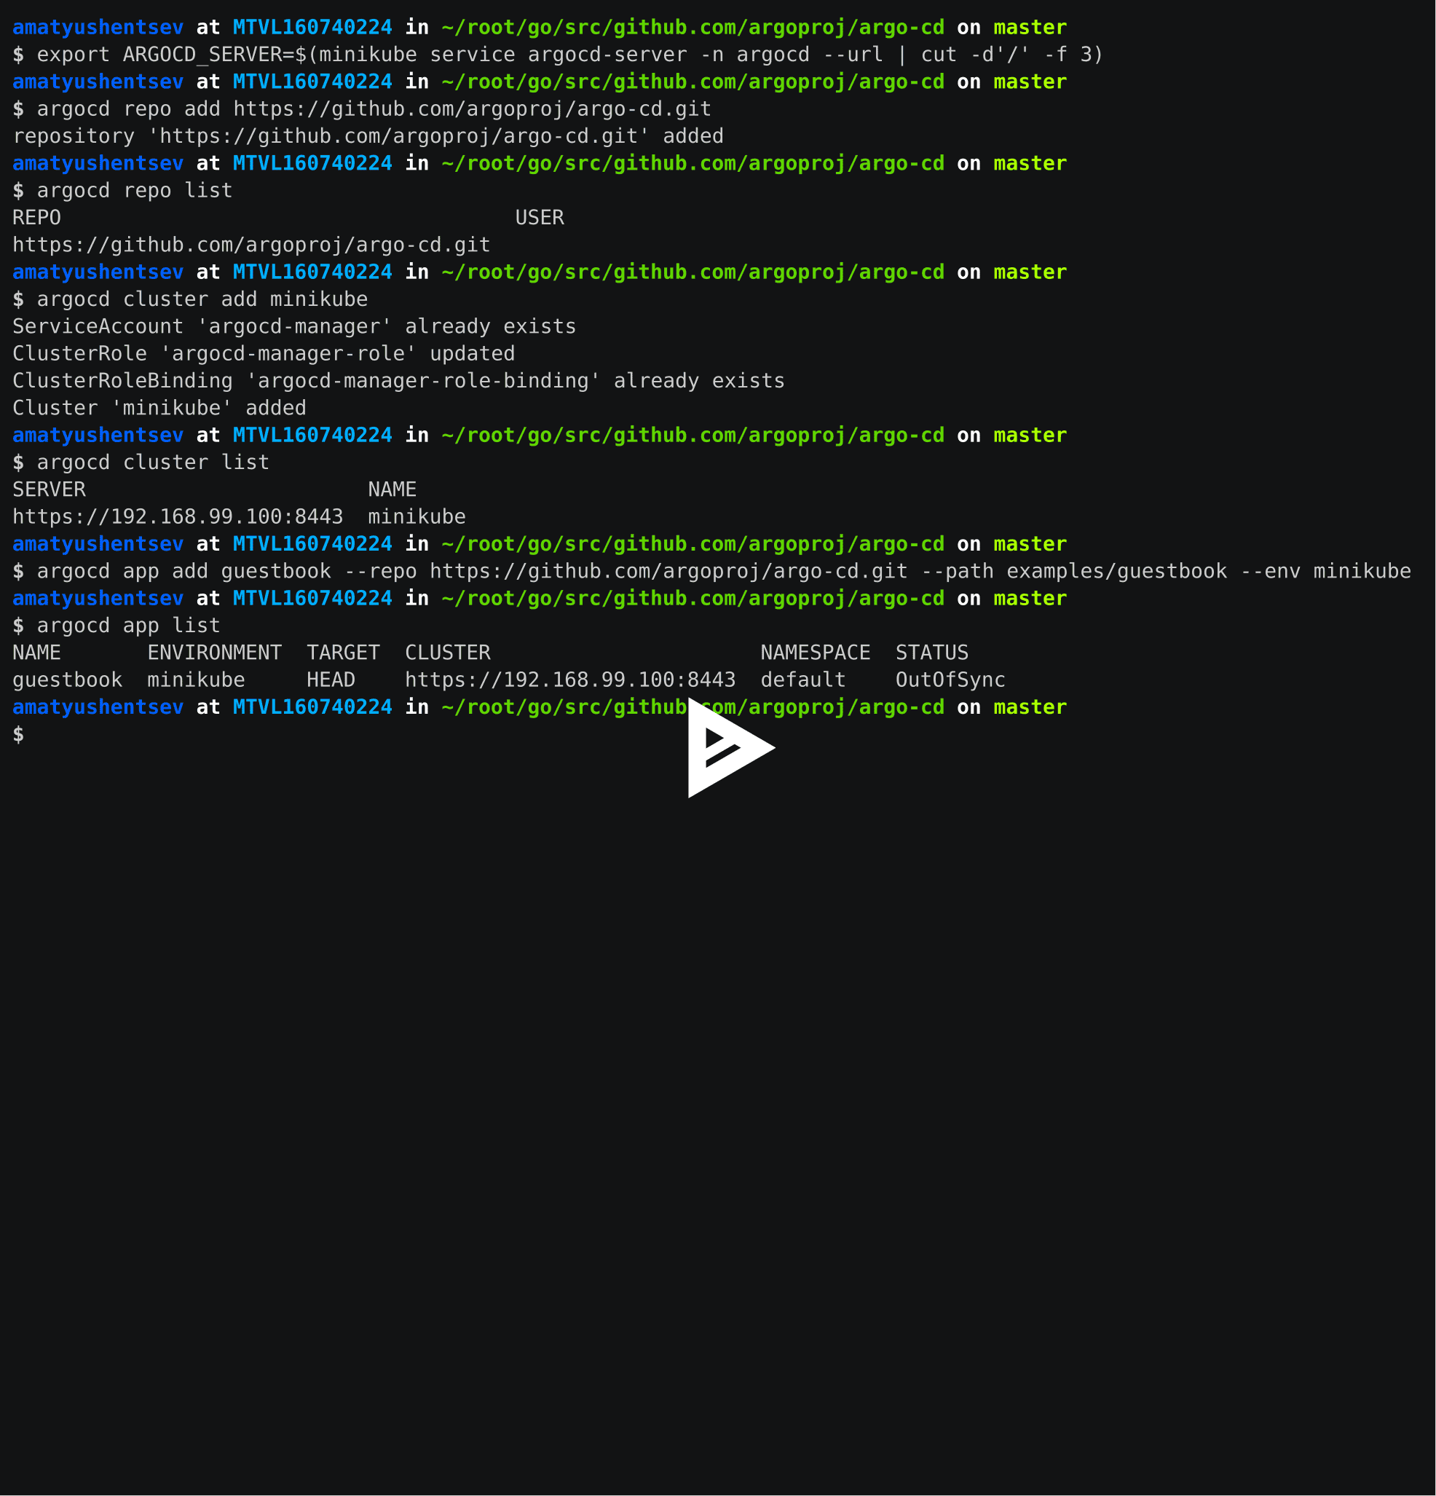This screenshot has height=1496, width=1436.
Task: Click the NAME header in app list
Action: click(36, 653)
